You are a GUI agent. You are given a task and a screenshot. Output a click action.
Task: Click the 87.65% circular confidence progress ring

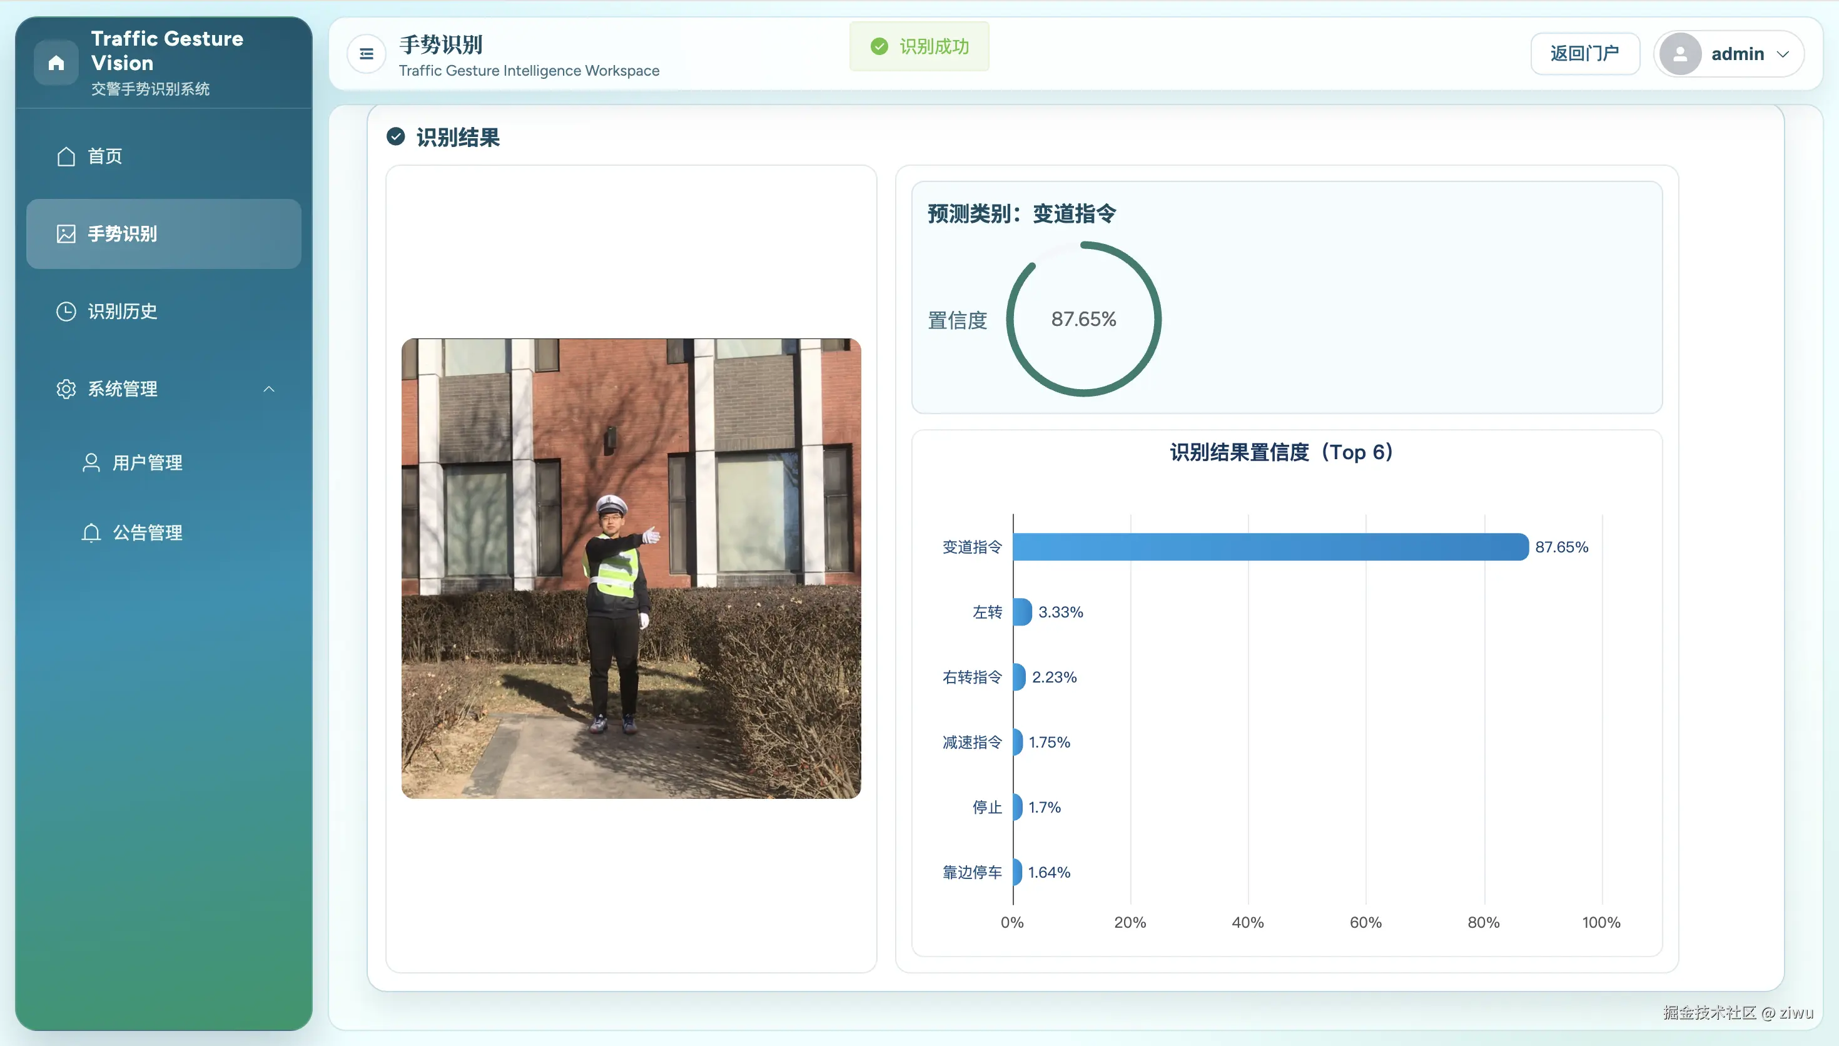pyautogui.click(x=1083, y=319)
